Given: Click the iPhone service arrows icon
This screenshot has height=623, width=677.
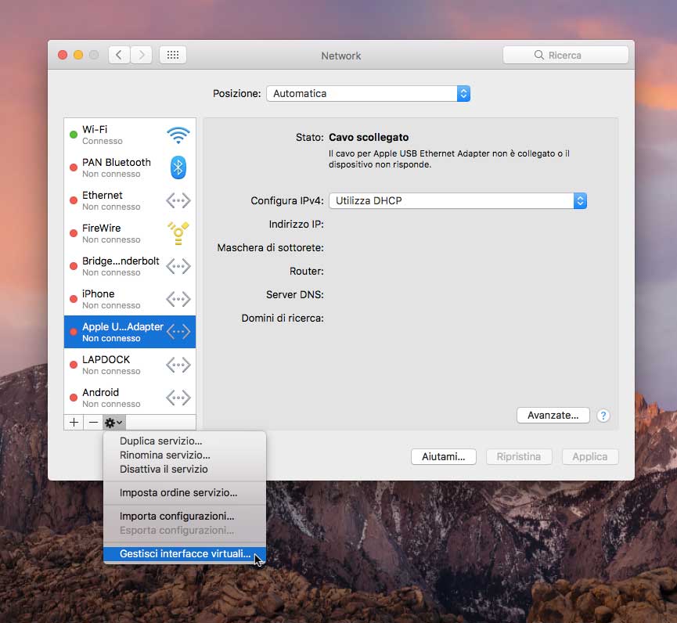Looking at the screenshot, I should (x=178, y=299).
